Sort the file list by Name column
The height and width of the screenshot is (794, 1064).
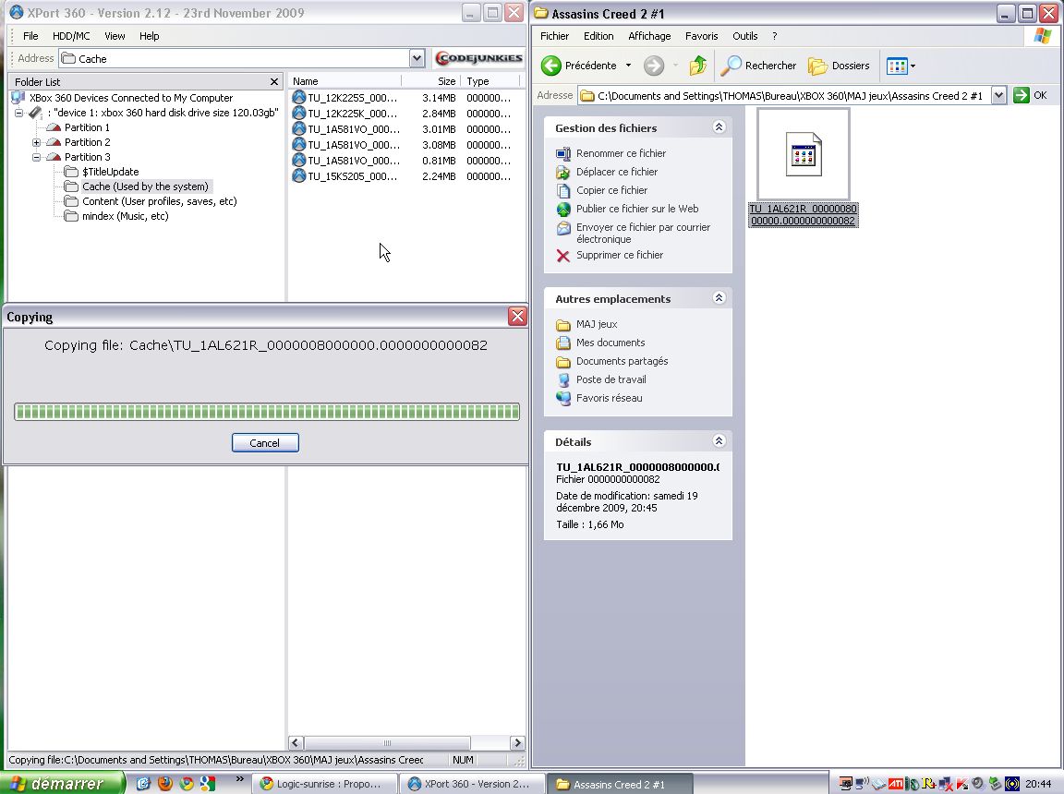point(345,81)
